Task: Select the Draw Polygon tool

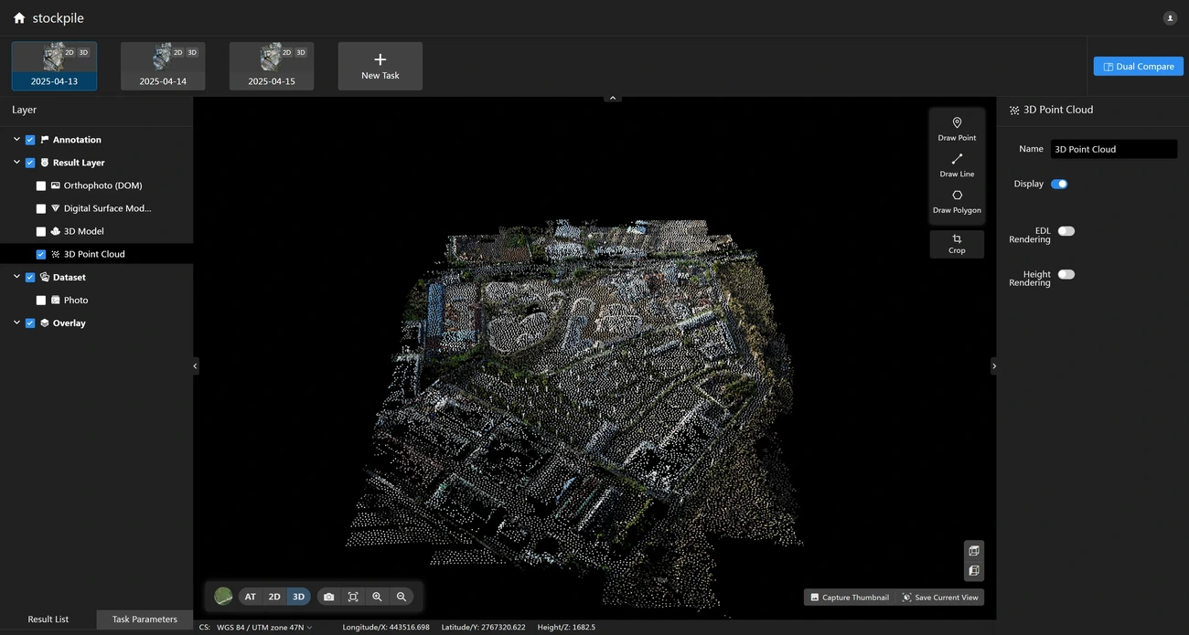Action: click(957, 201)
